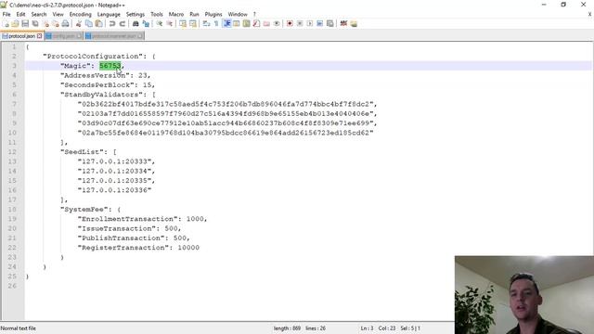
Task: Open the View menu
Action: click(x=58, y=14)
